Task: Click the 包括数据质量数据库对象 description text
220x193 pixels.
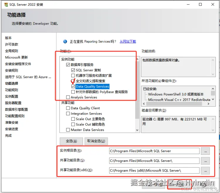Action: [x=161, y=60]
